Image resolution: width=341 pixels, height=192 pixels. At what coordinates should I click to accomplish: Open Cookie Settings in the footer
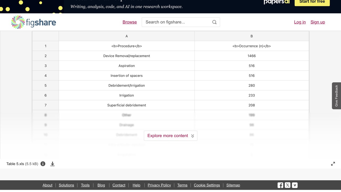(x=207, y=185)
